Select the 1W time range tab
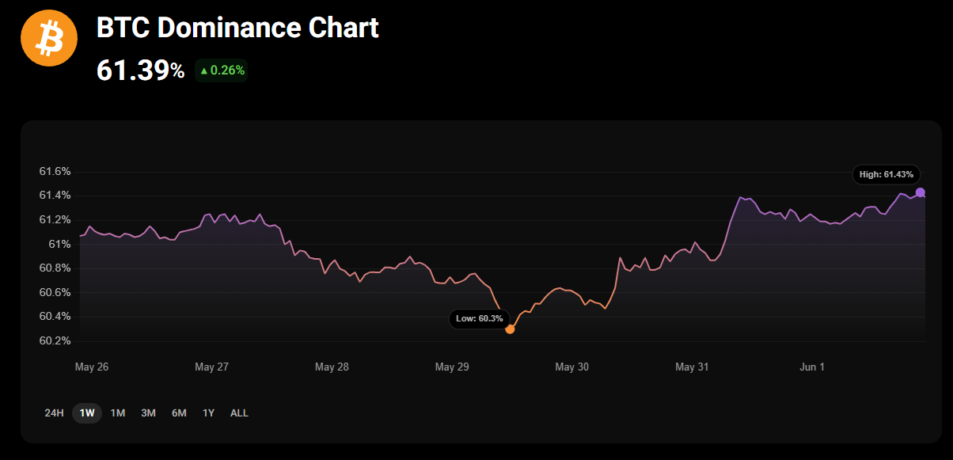 coord(87,413)
